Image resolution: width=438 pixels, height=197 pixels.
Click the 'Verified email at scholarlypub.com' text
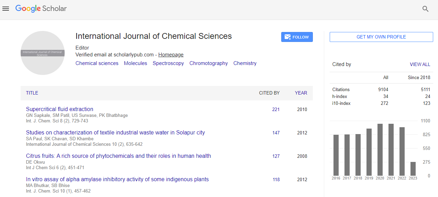click(x=114, y=55)
